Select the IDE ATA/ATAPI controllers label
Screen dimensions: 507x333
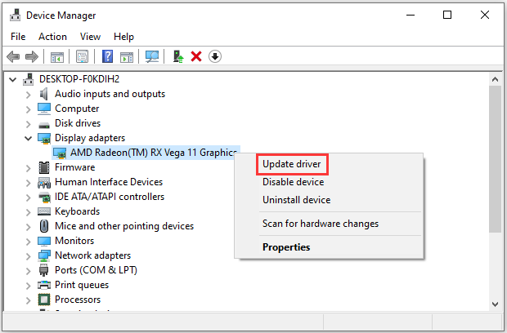tap(110, 197)
